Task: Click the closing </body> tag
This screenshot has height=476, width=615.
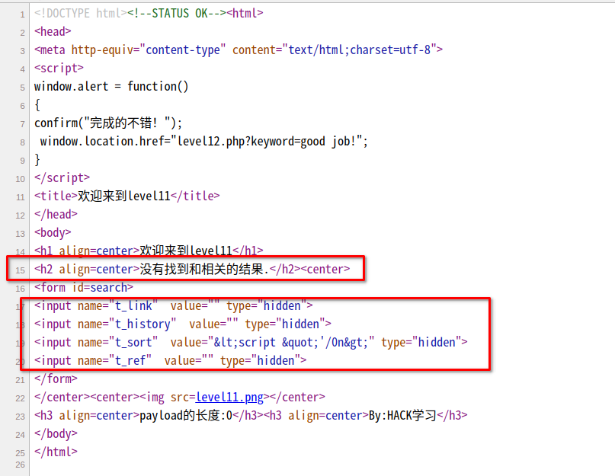Action: pyautogui.click(x=56, y=433)
